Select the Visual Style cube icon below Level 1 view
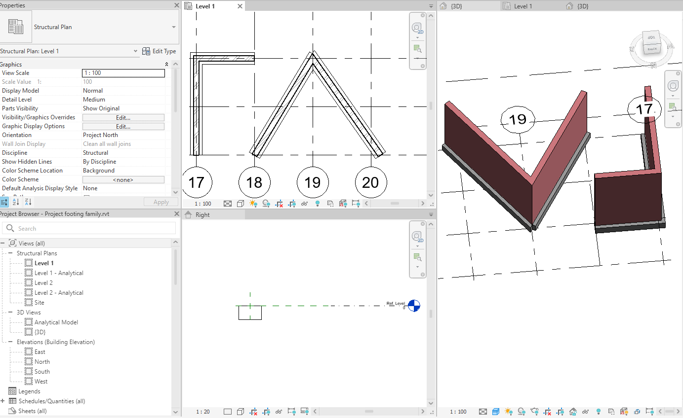The height and width of the screenshot is (418, 683). (x=240, y=204)
